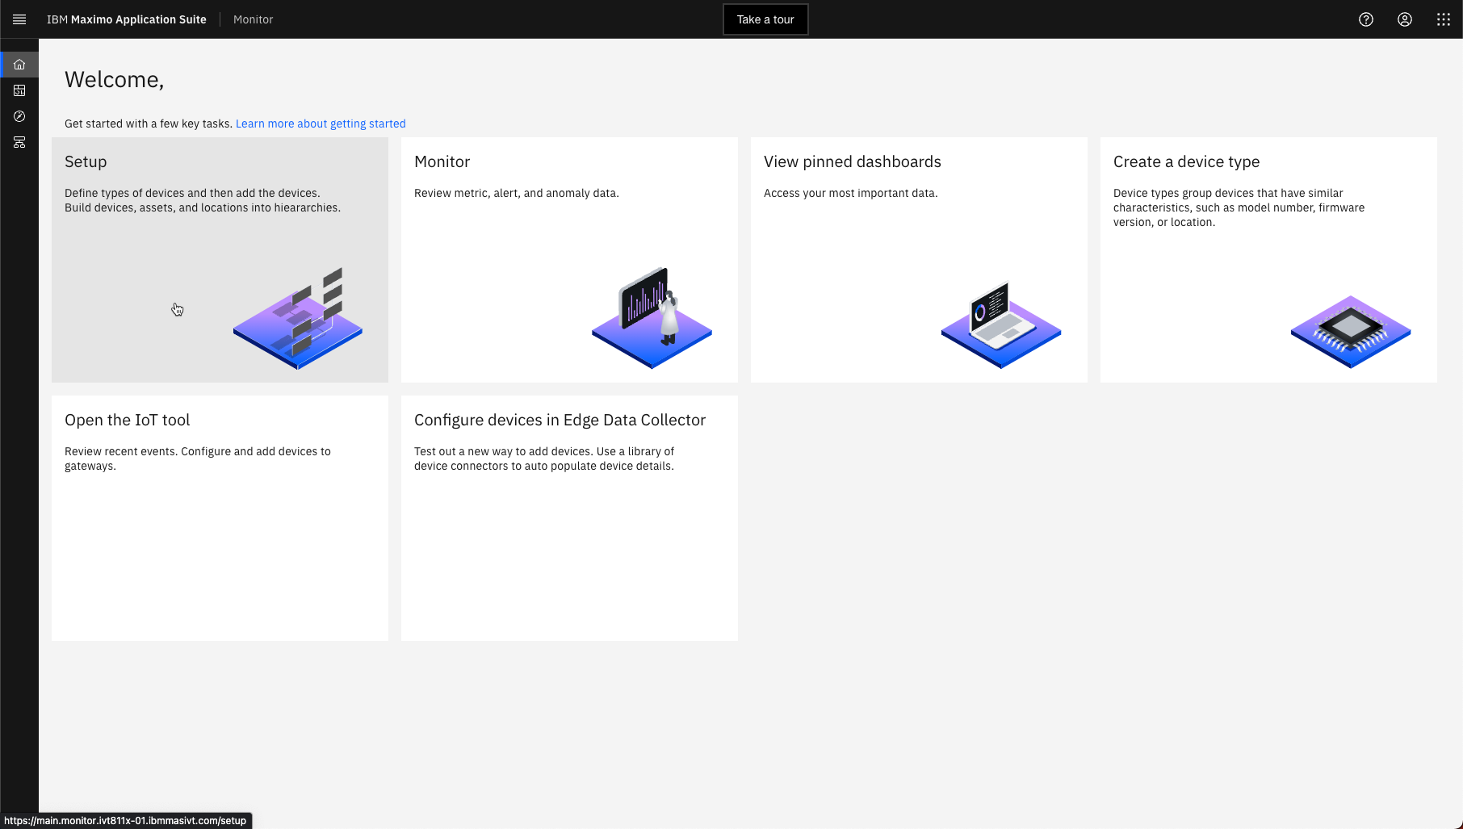This screenshot has height=829, width=1463.
Task: Click 'Access your most important data.' text
Action: click(851, 193)
